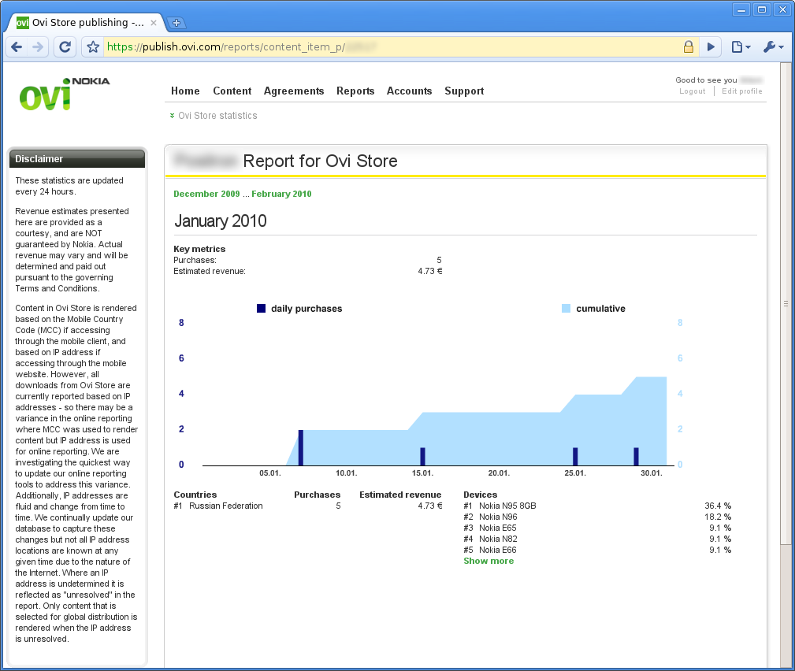
Task: Reload the page with refresh icon
Action: (x=65, y=47)
